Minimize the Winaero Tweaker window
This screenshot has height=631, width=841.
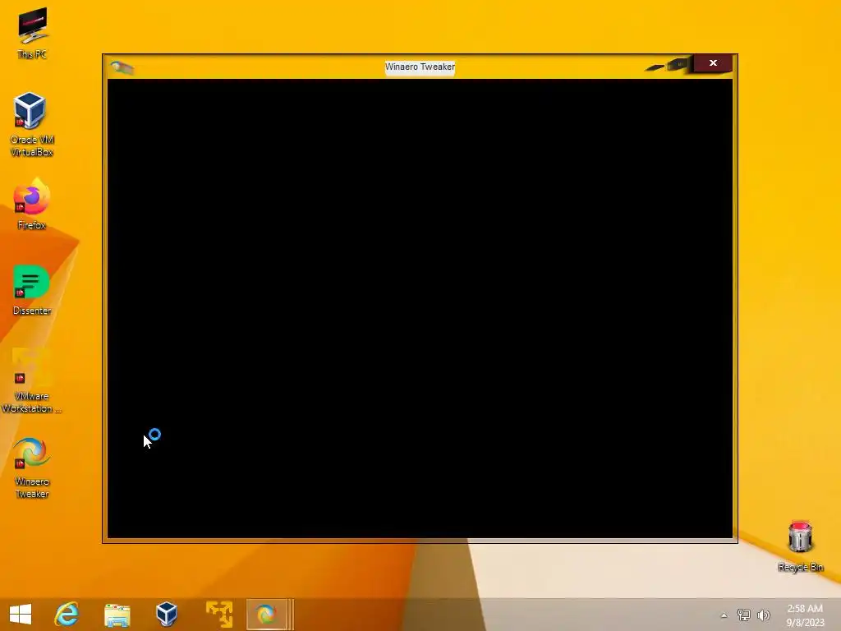point(655,67)
